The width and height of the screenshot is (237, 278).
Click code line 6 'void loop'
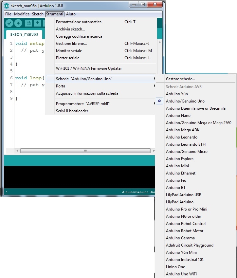tap(29, 78)
